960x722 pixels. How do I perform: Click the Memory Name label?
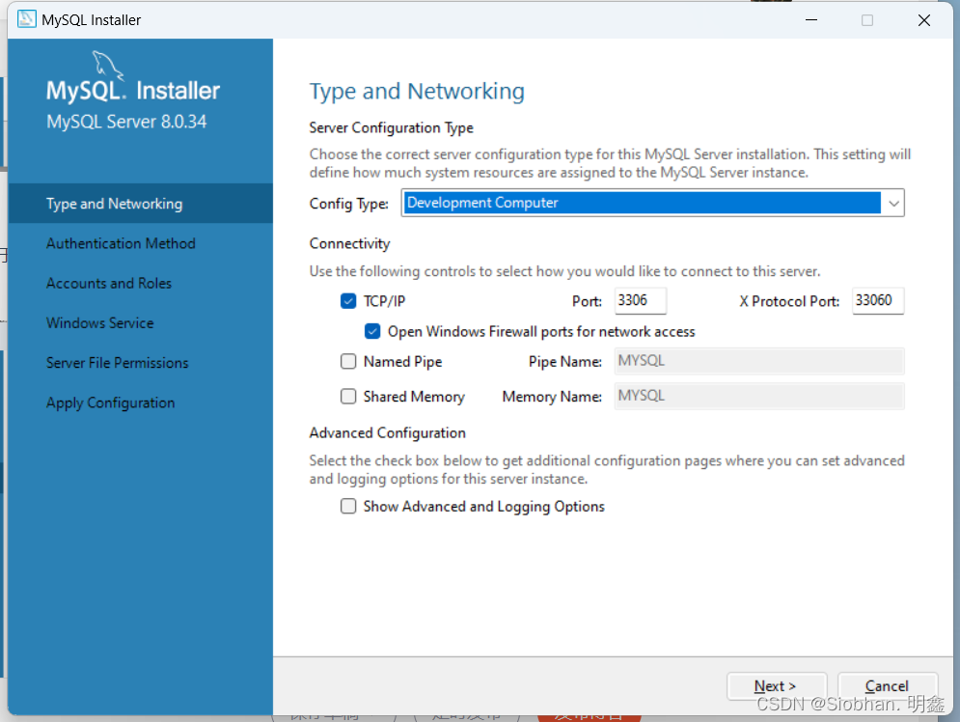[552, 397]
